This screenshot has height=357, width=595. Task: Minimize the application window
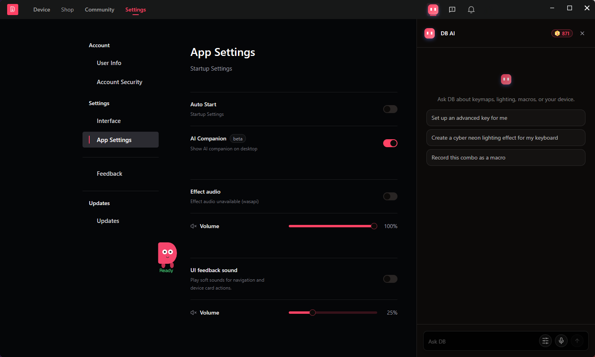coord(552,8)
